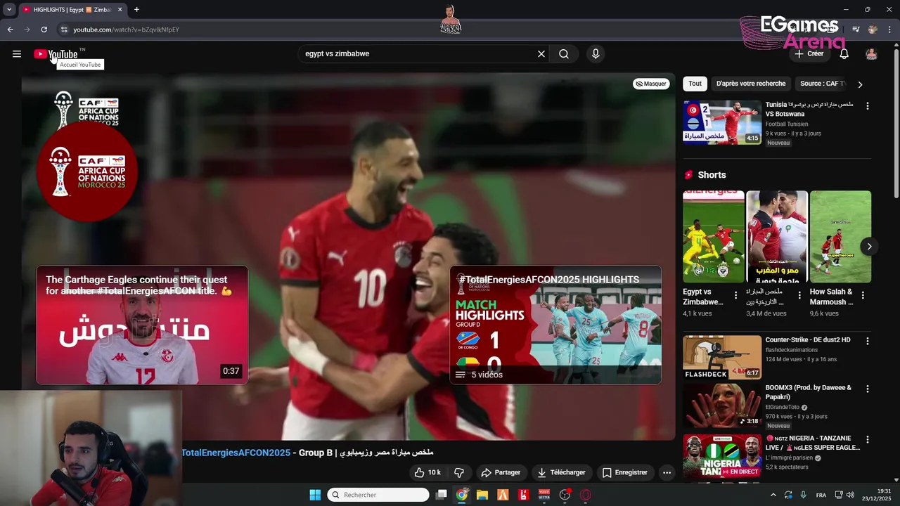The image size is (900, 506).
Task: Show more filter chips with arrow
Action: (x=860, y=84)
